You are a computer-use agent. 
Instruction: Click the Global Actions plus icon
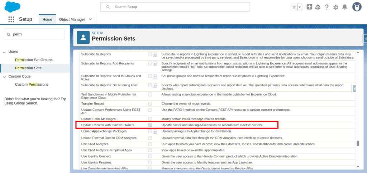(309, 7)
